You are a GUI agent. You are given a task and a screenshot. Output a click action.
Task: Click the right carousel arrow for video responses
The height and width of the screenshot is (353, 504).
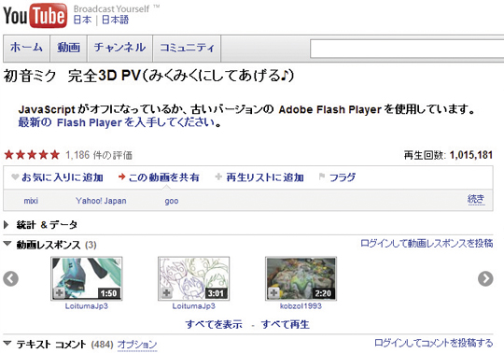(485, 278)
